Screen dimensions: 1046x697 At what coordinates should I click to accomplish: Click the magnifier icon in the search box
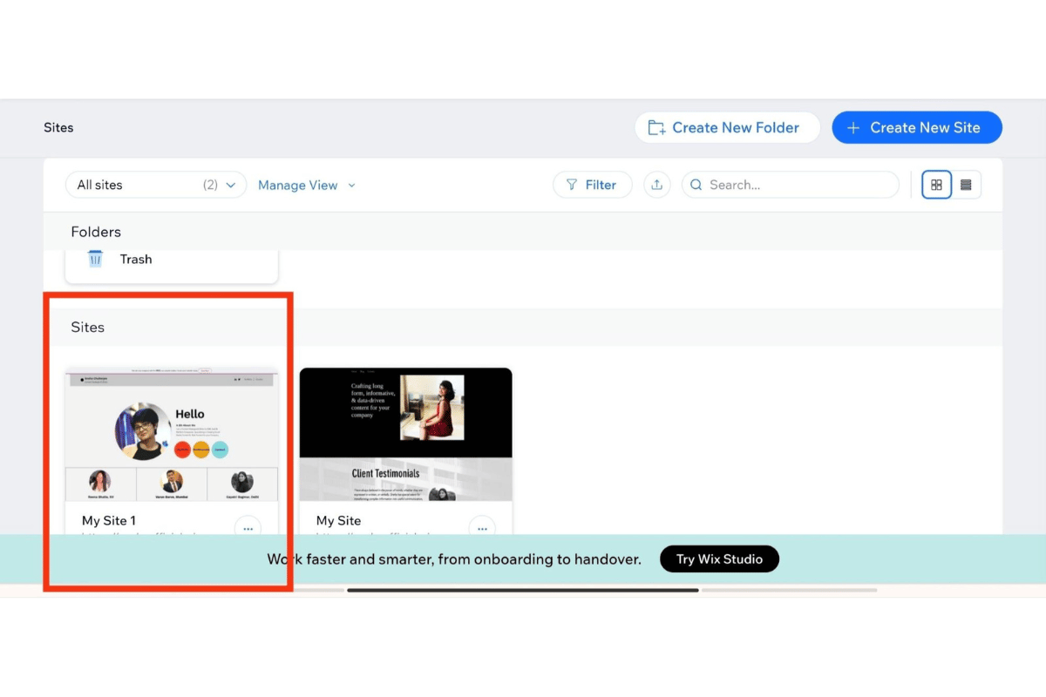[696, 185]
